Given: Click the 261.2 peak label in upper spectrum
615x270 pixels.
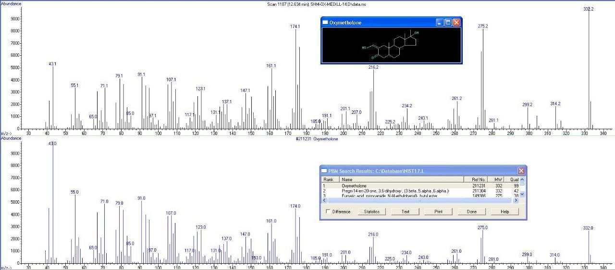Looking at the screenshot, I should 456,98.
